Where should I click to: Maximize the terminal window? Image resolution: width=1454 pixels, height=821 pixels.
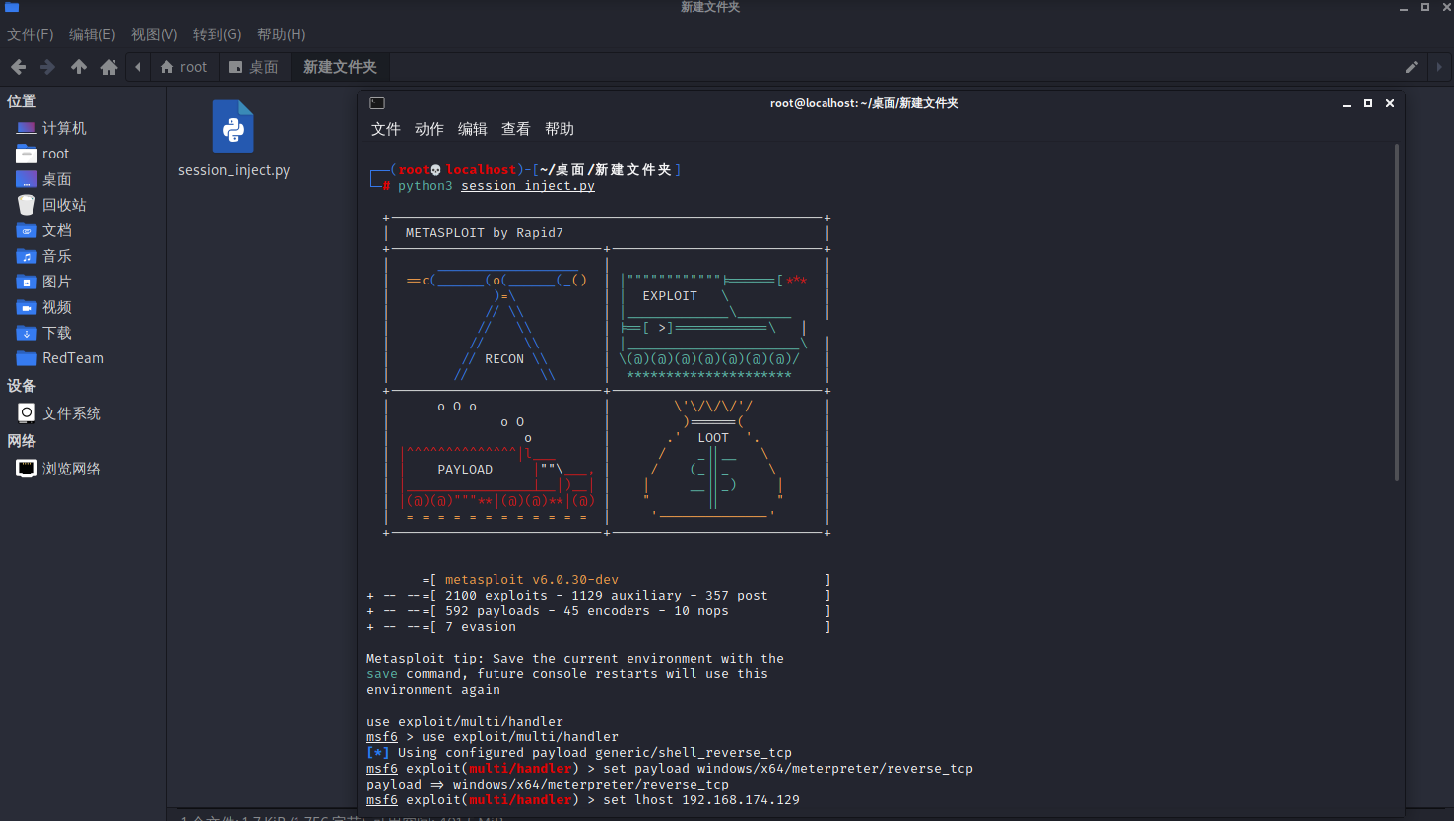pos(1368,103)
